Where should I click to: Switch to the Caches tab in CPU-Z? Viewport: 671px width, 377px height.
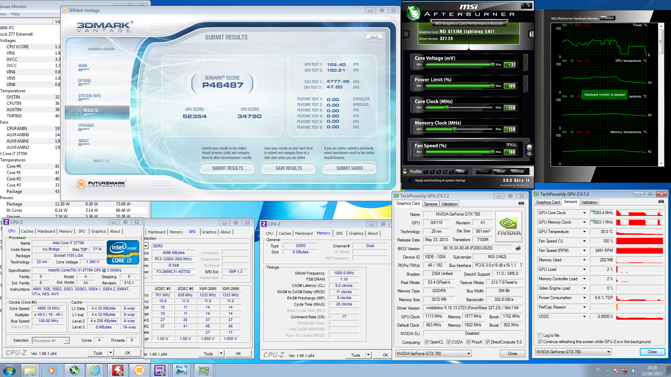click(27, 231)
